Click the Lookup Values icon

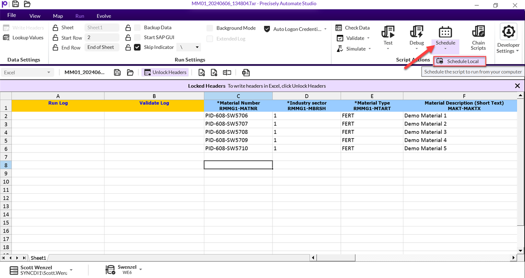(7, 38)
